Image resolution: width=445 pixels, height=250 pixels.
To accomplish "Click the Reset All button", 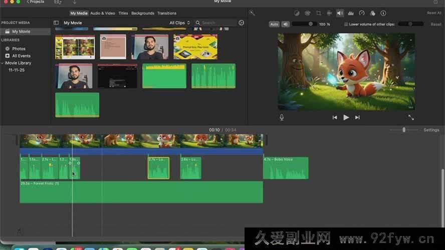I will coord(434,13).
